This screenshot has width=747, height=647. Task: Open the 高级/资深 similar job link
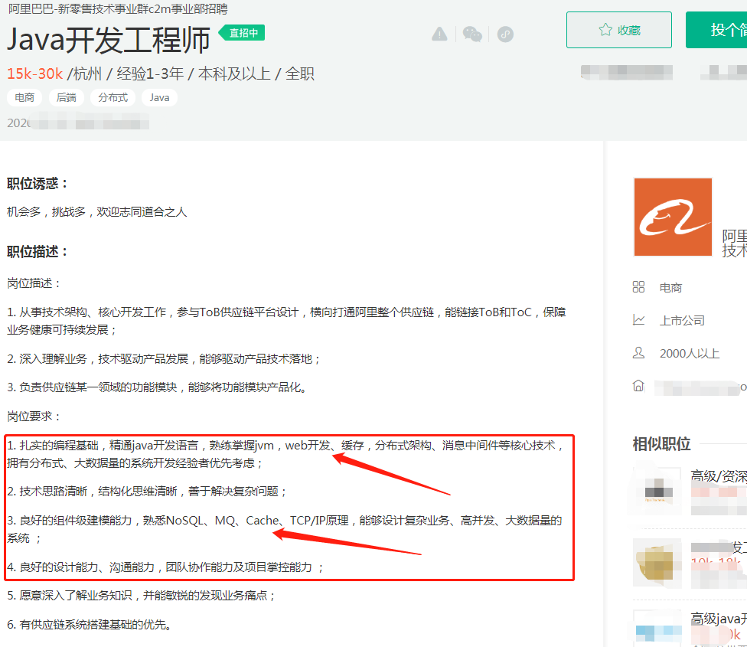click(719, 472)
